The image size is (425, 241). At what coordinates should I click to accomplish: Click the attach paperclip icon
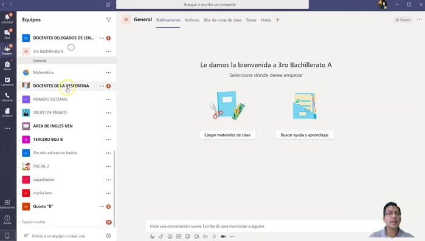[x=161, y=236]
